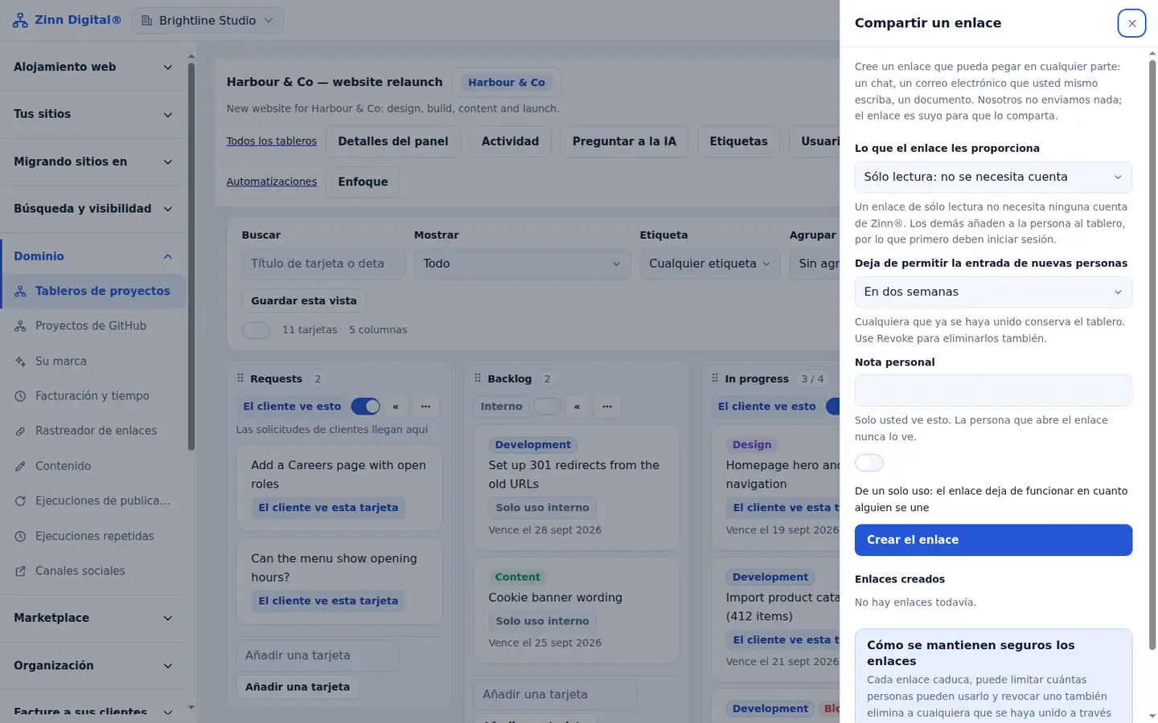1158x723 pixels.
Task: Click building icon in Brightline Studio selector
Action: tap(146, 21)
